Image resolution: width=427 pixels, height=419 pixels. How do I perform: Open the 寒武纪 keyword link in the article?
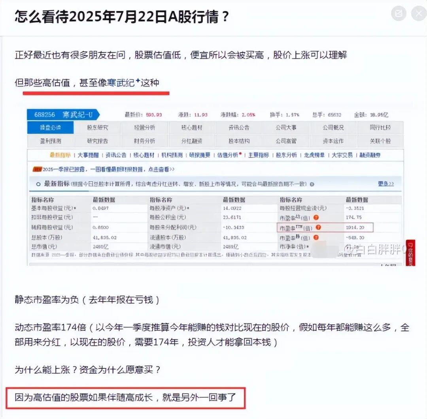(123, 83)
